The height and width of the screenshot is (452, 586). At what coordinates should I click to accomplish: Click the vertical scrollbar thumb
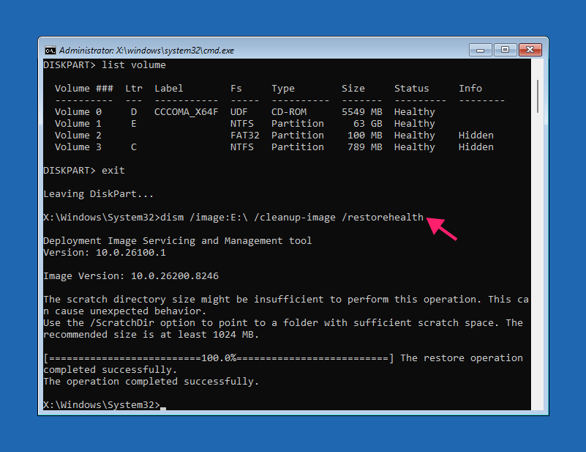click(x=538, y=96)
